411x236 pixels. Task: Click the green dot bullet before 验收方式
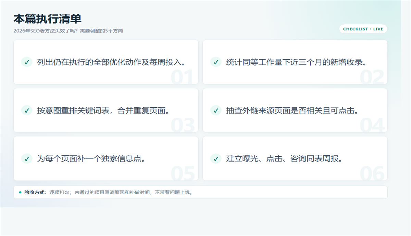coord(20,192)
